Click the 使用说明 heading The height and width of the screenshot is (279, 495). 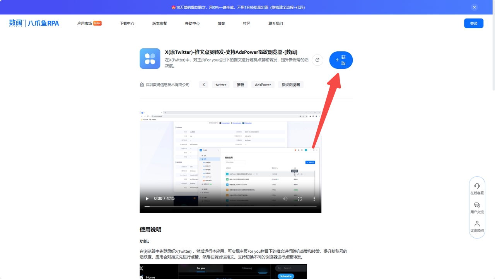tap(150, 230)
